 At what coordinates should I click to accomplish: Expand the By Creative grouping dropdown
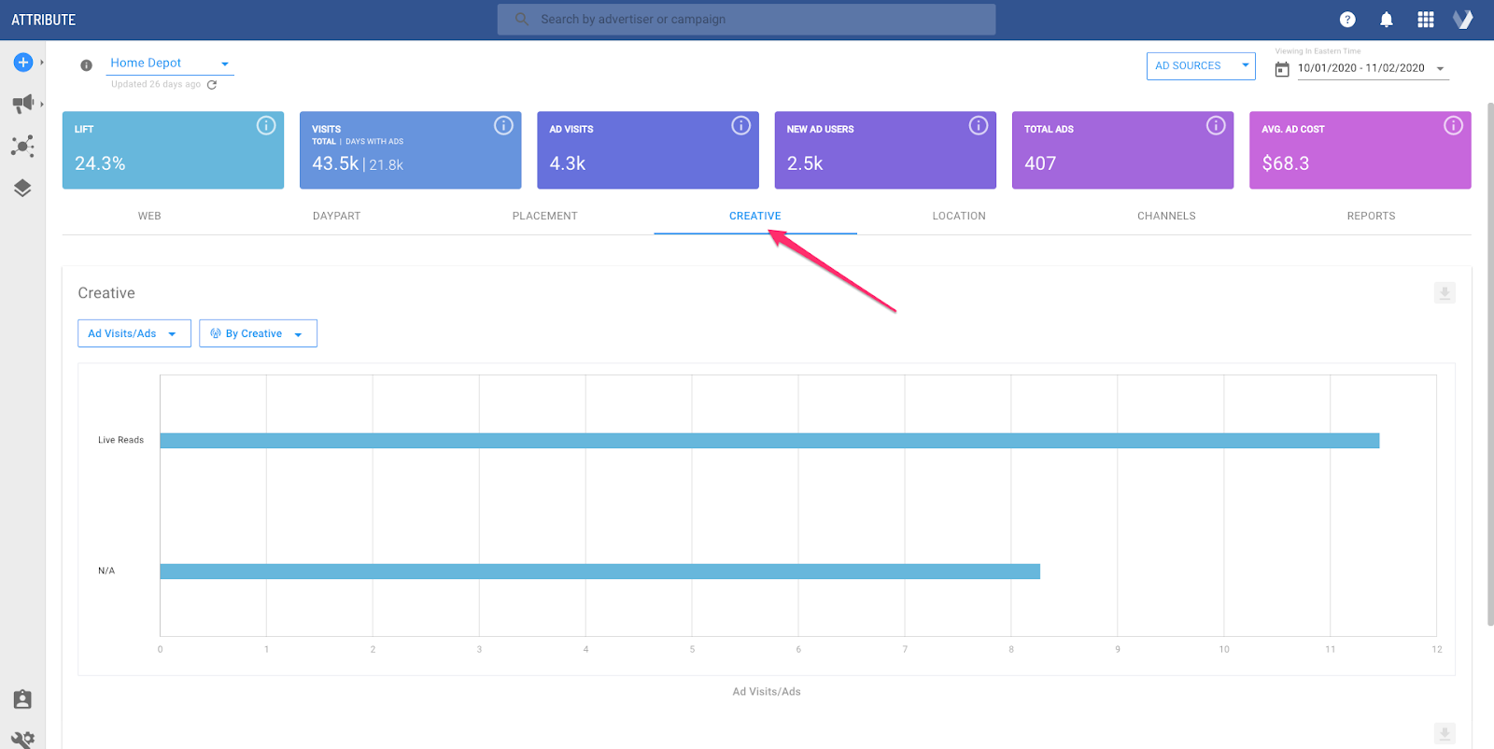point(258,333)
